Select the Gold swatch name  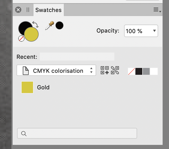point(43,87)
